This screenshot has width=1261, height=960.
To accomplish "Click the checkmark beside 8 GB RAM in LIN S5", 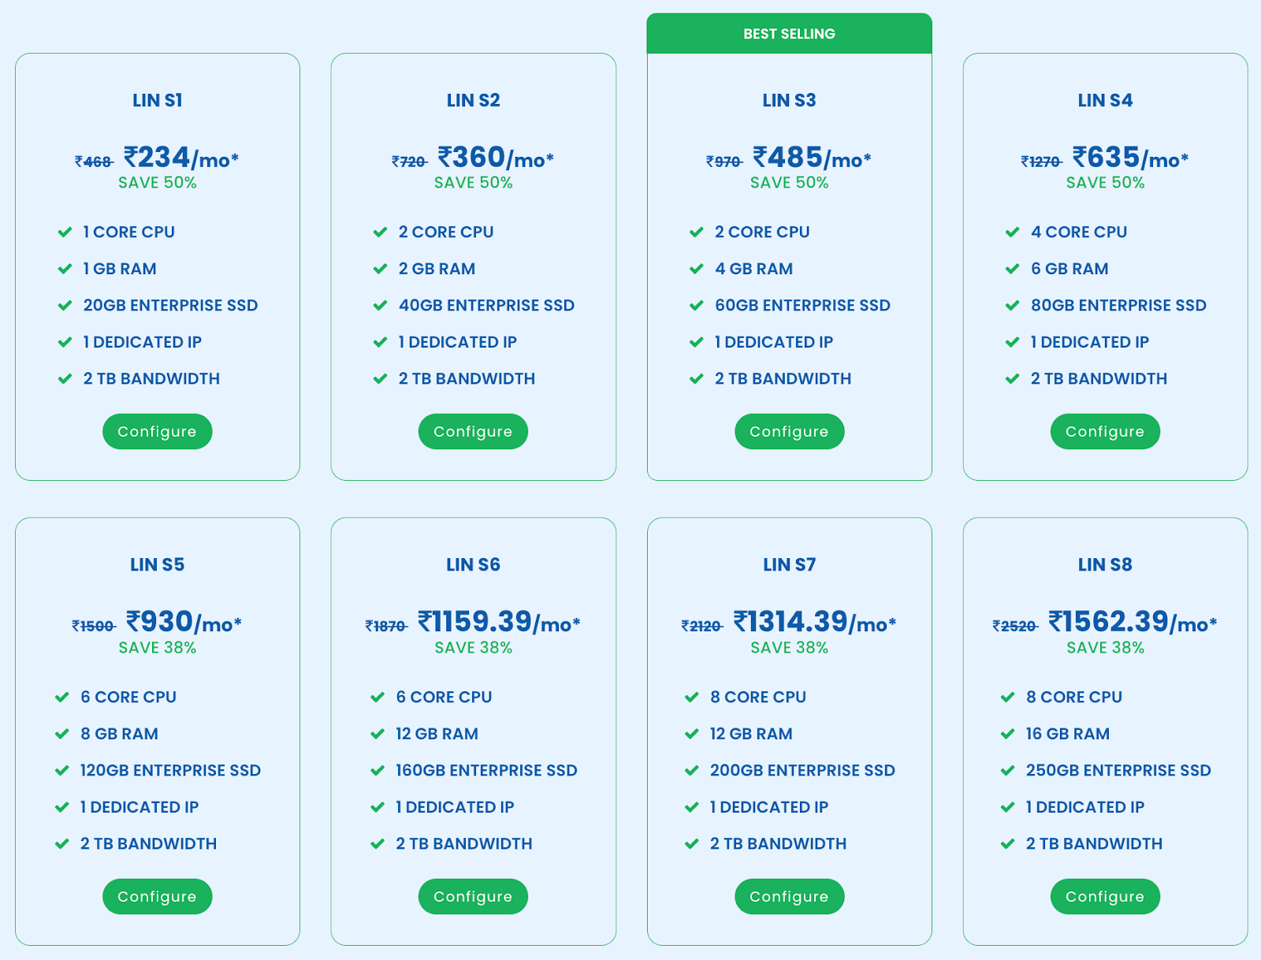I will [x=61, y=734].
